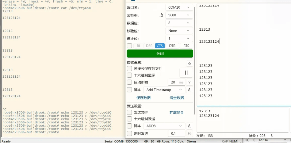Click the ^C line in the terminal
The image size is (291, 143).
(x=5, y=109)
